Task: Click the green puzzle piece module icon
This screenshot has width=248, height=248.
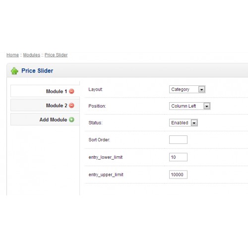Action: [x=14, y=71]
